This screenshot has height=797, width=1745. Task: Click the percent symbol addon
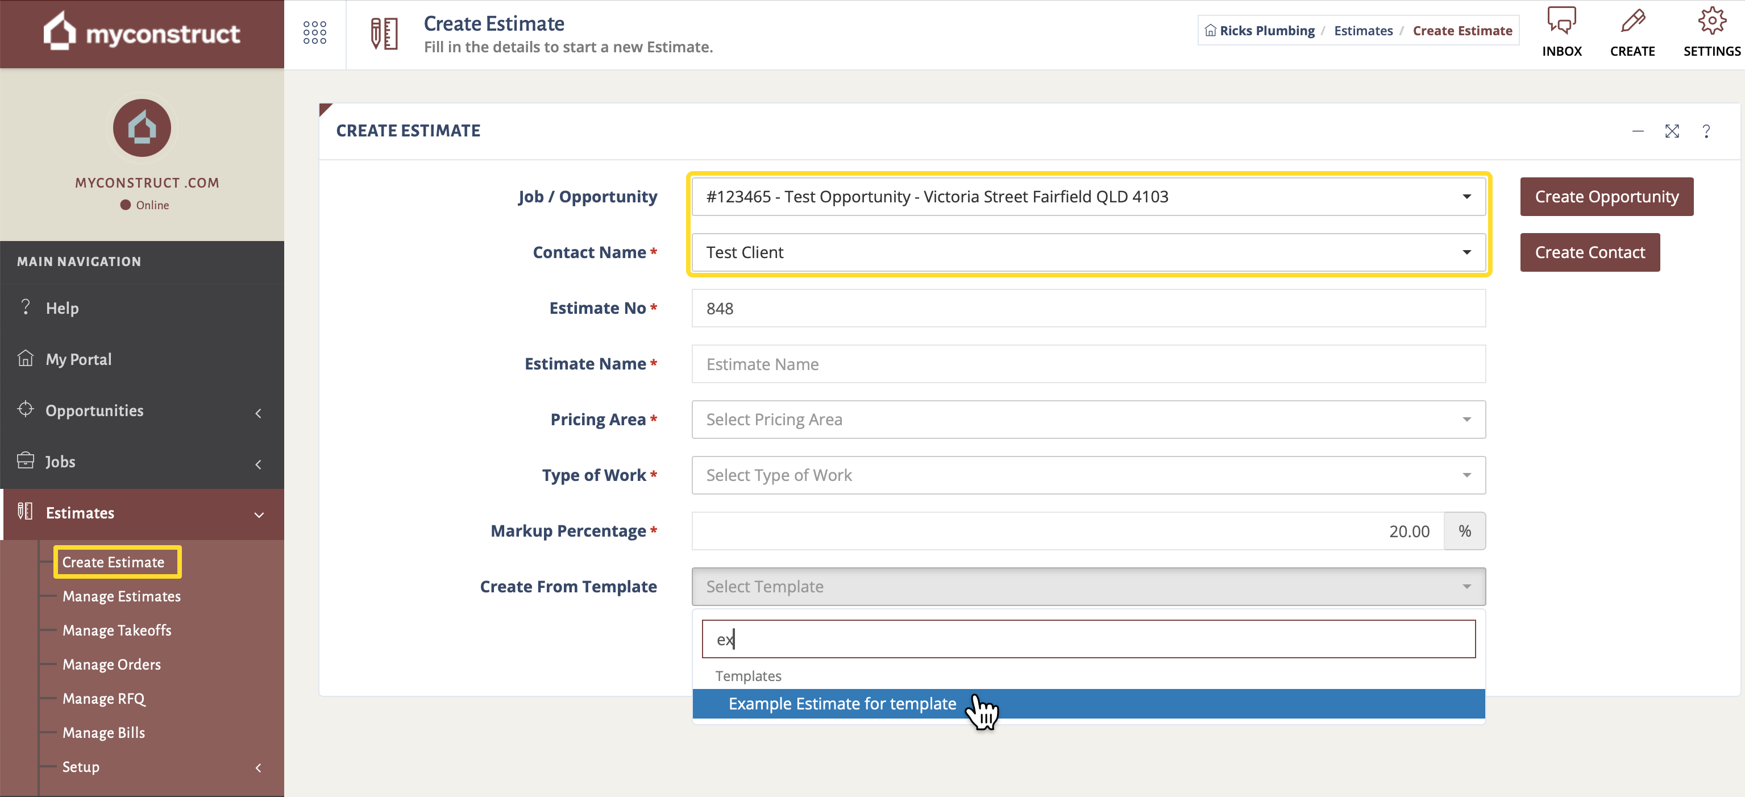coord(1465,530)
